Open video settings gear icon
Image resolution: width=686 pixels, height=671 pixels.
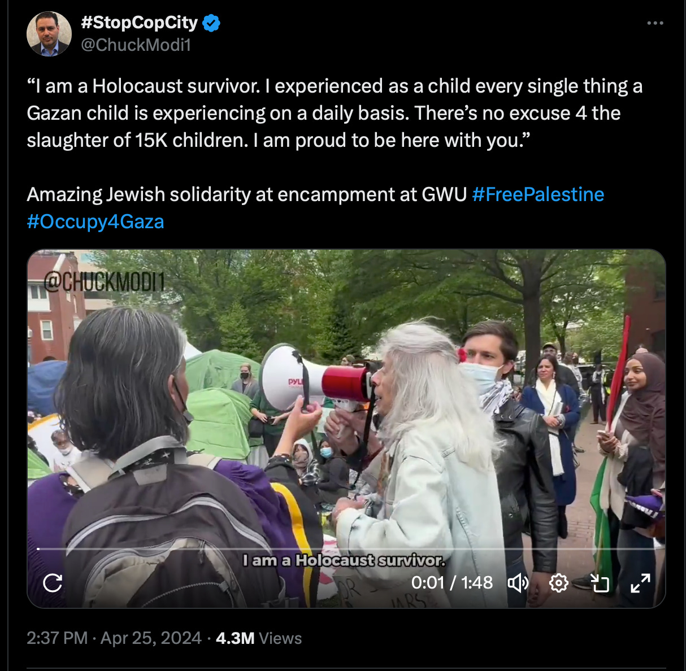tap(558, 582)
